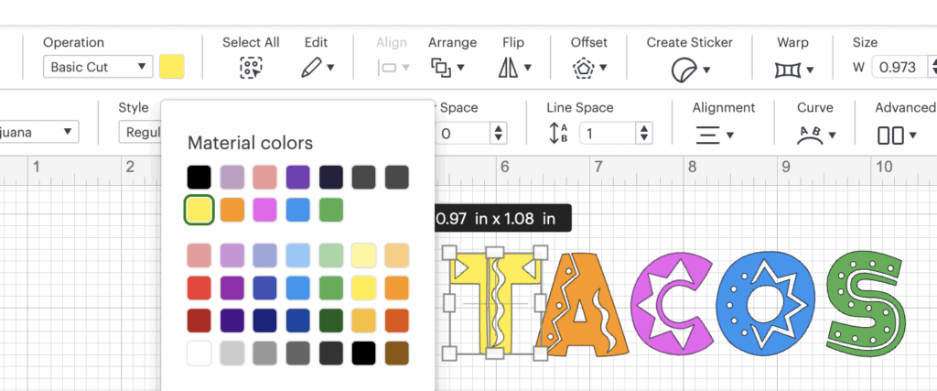Open the Warp tool
937x391 pixels.
click(x=792, y=69)
